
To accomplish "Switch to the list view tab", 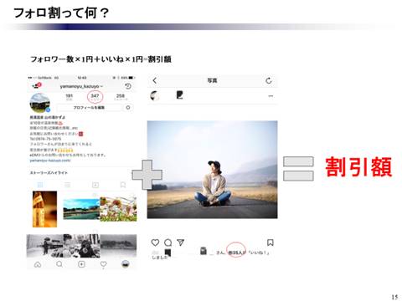I will click(68, 185).
